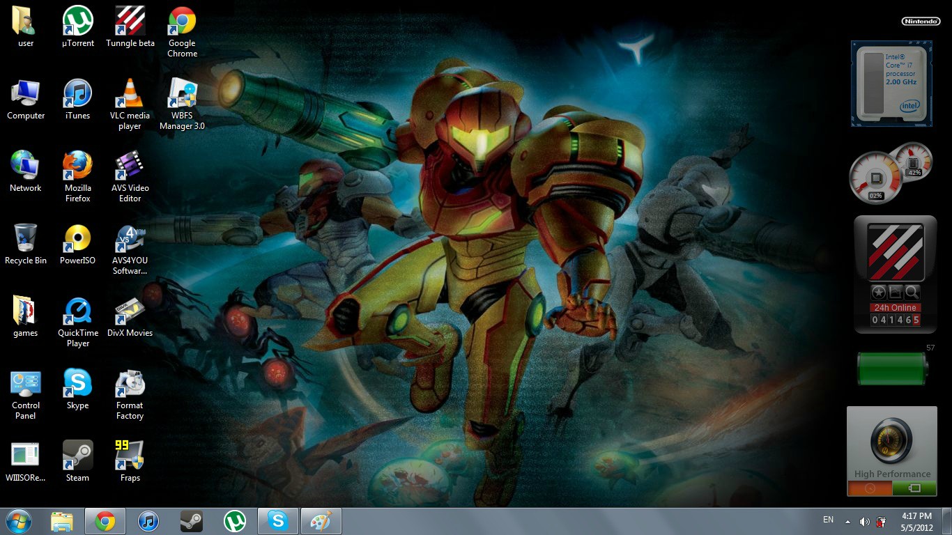Viewport: 952px width, 535px height.
Task: Select the Skype desktop shortcut
Action: tap(78, 389)
